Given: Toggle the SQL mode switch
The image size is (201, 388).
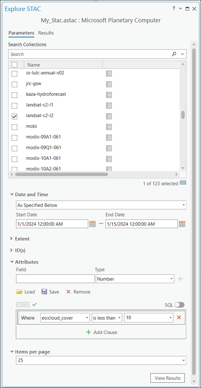Looking at the screenshot, I should (179, 305).
